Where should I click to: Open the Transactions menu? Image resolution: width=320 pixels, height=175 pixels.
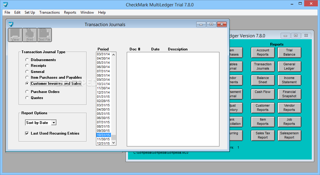coord(50,12)
